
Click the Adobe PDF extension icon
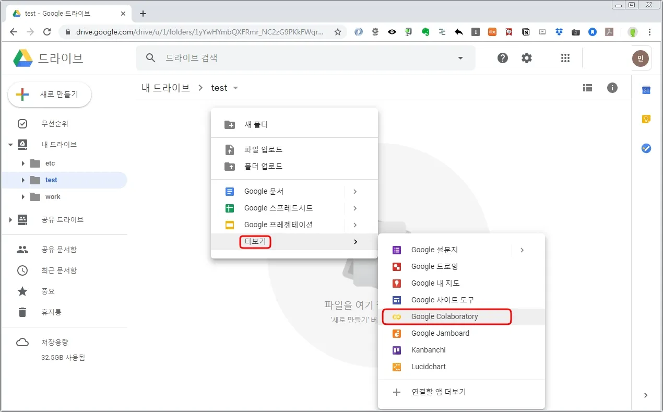pyautogui.click(x=609, y=32)
